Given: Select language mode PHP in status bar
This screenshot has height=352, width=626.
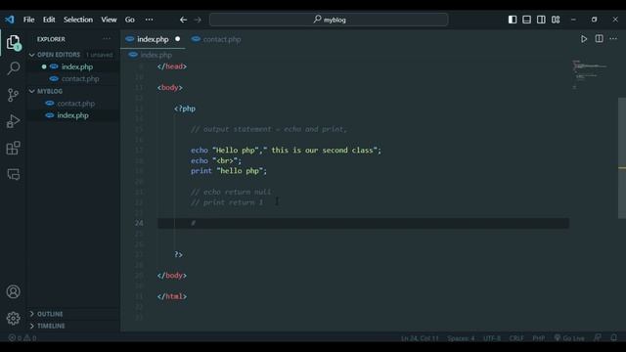Looking at the screenshot, I should coord(539,338).
